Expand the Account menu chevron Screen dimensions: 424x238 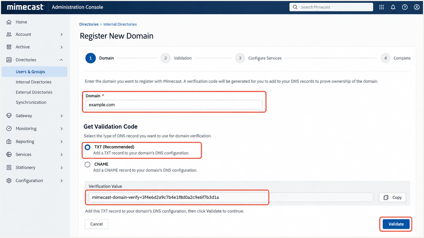point(62,34)
